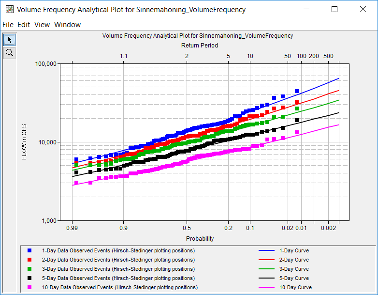Click the highest magenta 10-Day data point
378x295 pixels.
[297, 132]
